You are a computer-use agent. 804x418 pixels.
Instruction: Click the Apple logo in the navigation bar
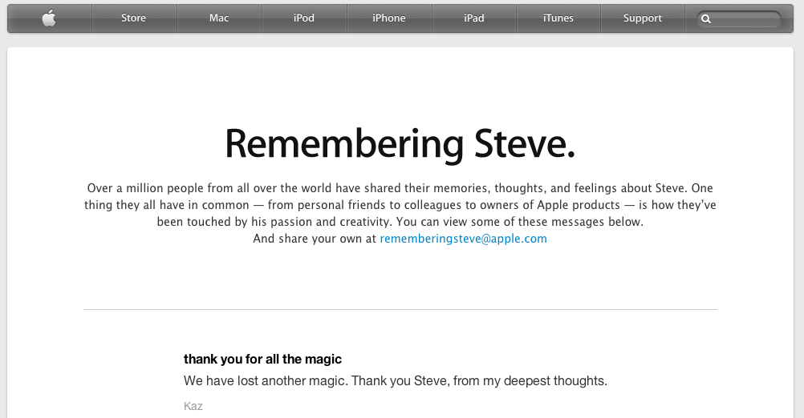49,18
